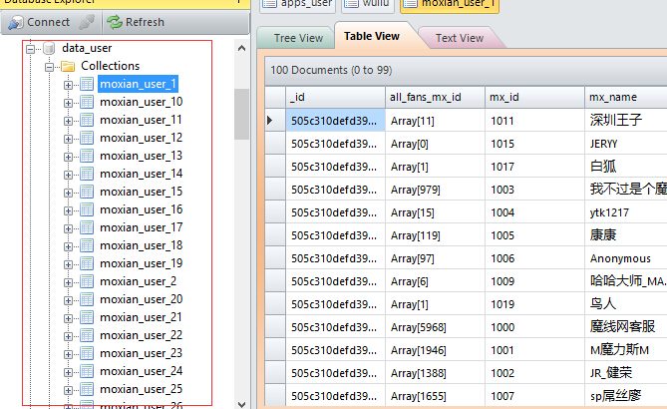Screen dimensions: 667x409
Task: Click the Array[979] cell
Action: tap(435, 190)
